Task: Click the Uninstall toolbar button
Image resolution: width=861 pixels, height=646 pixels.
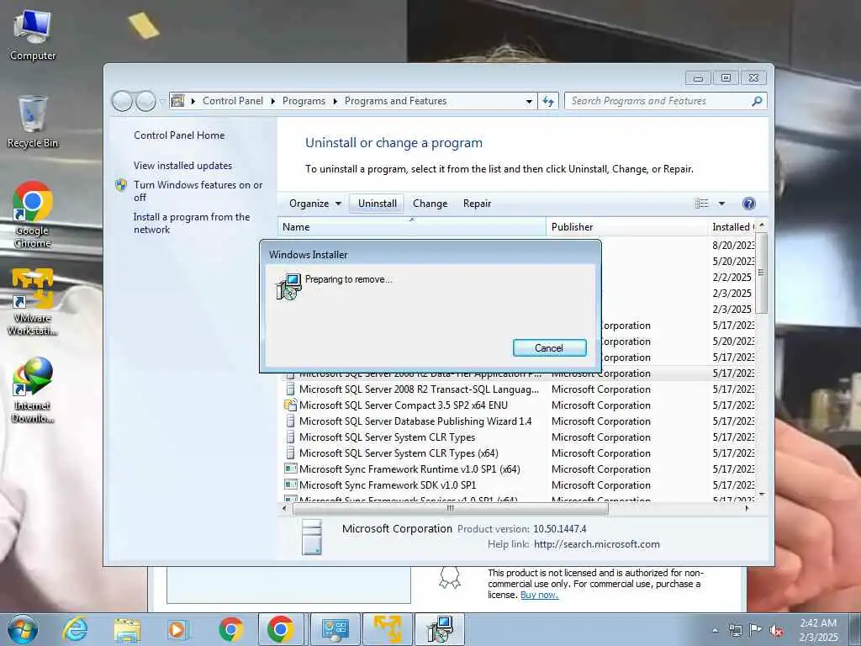Action: click(378, 204)
